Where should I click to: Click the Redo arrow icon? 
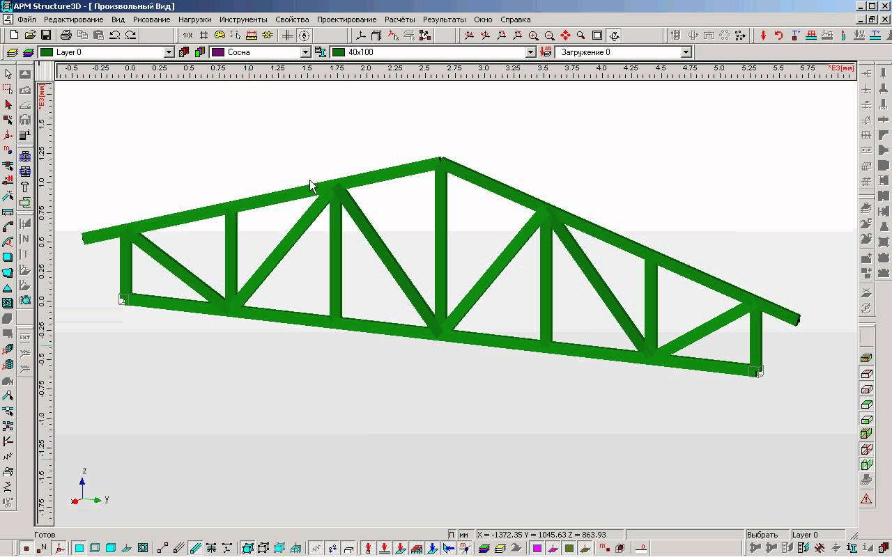pyautogui.click(x=130, y=35)
